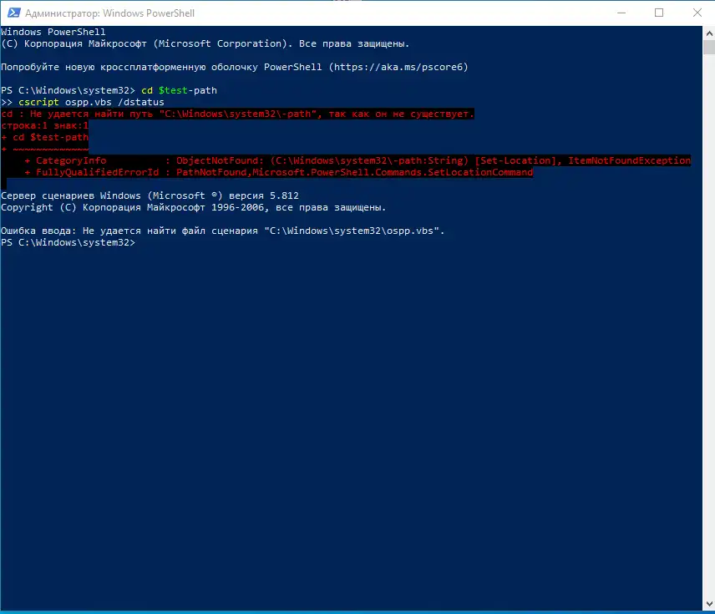Click the red error line 'Не удается найти путь'
This screenshot has height=614, width=715.
click(237, 114)
